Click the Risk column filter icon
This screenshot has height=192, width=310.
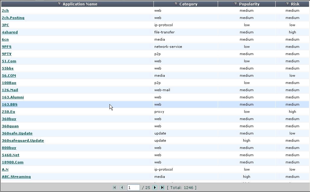288,4
